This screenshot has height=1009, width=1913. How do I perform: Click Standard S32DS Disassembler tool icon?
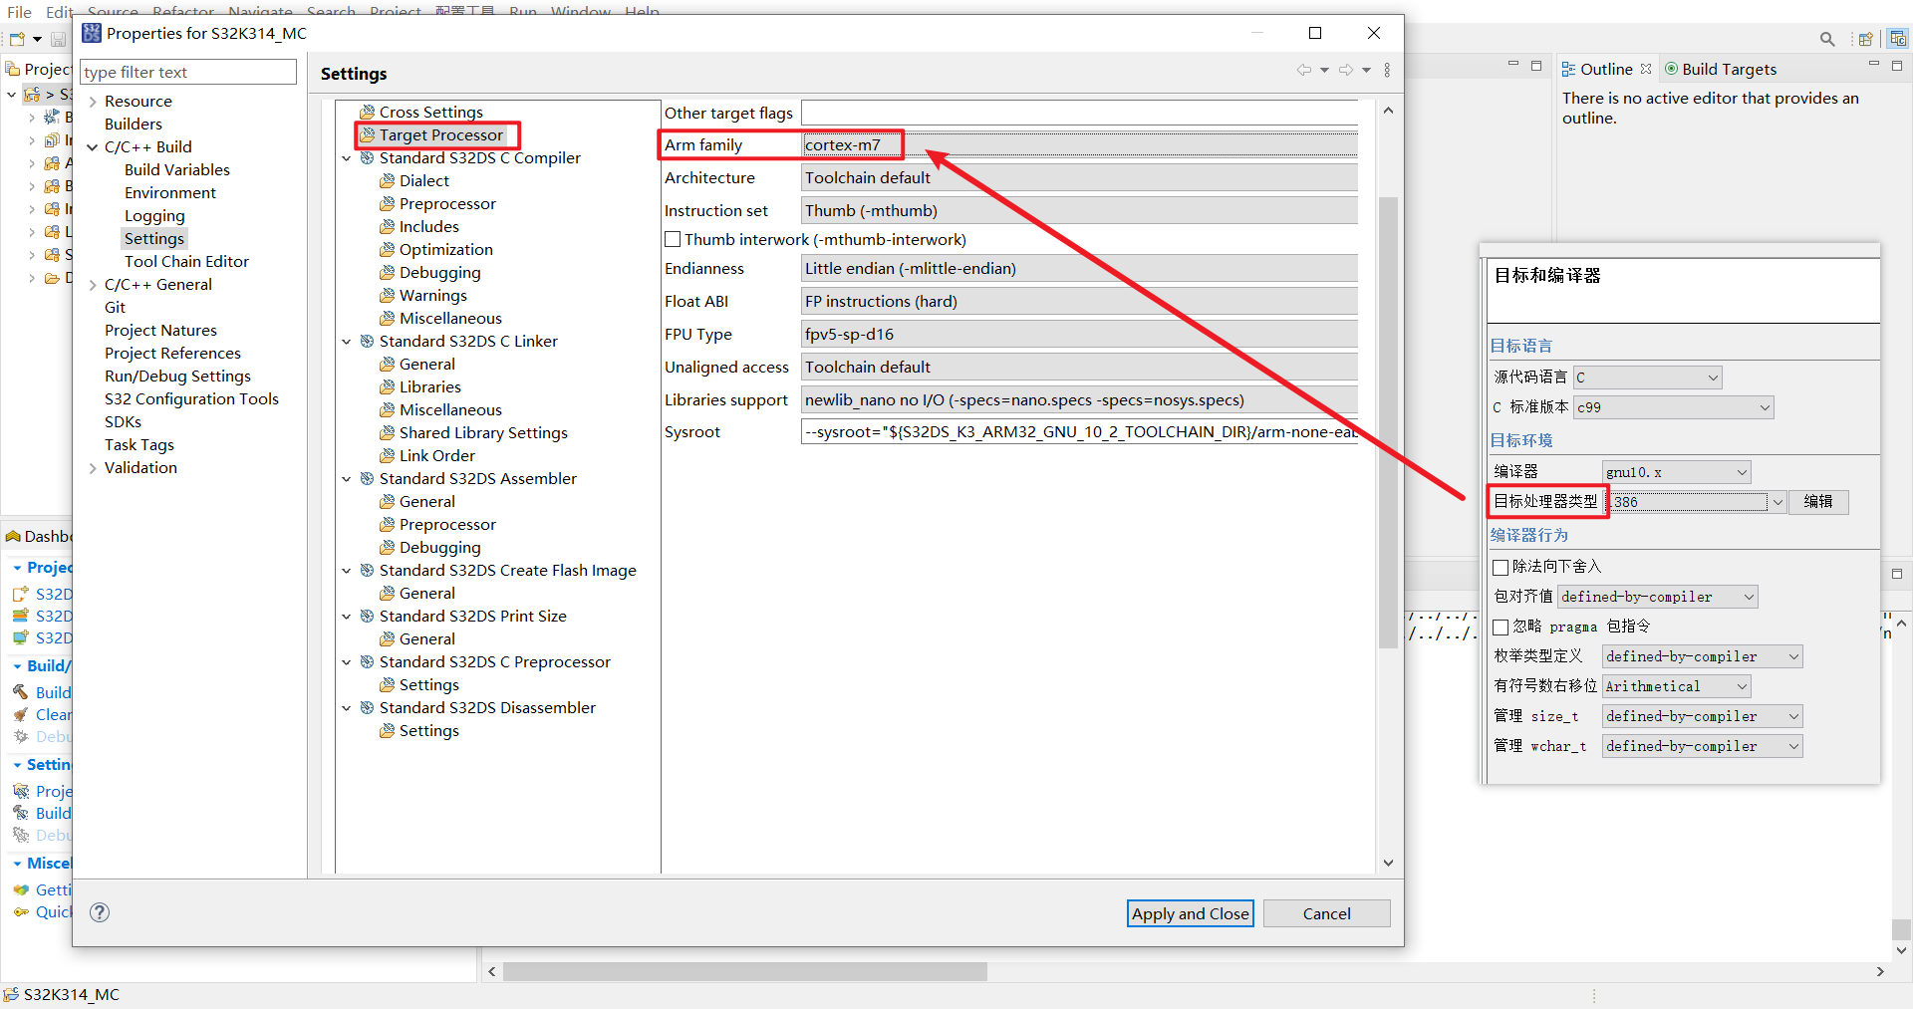coord(367,707)
